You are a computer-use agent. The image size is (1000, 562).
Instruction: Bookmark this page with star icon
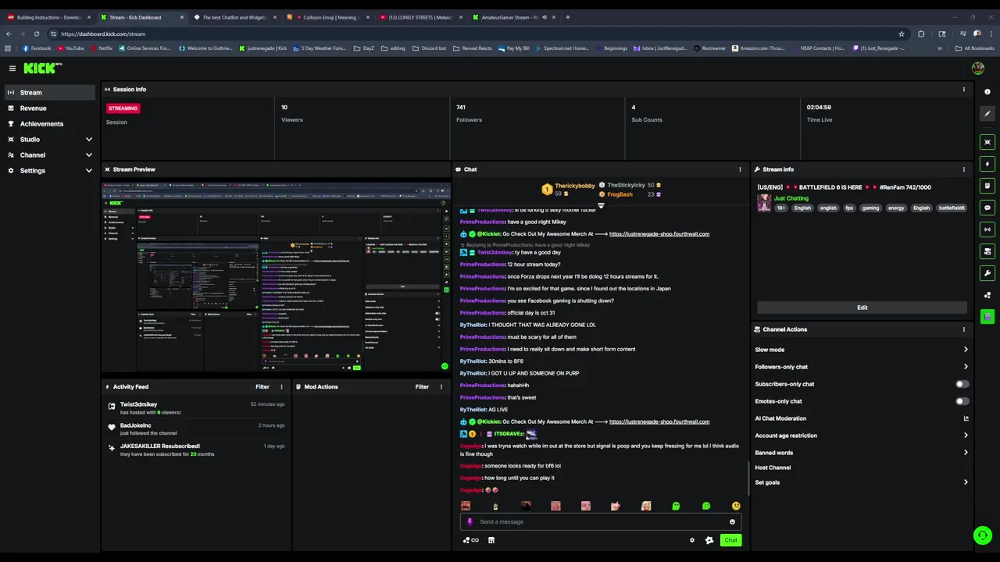point(901,34)
